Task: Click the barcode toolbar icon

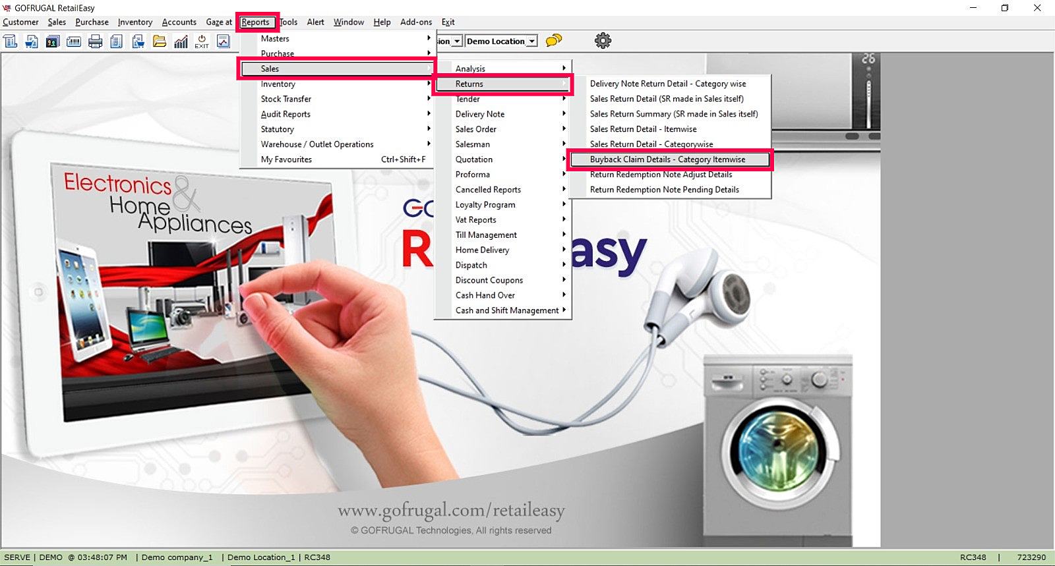Action: point(74,42)
